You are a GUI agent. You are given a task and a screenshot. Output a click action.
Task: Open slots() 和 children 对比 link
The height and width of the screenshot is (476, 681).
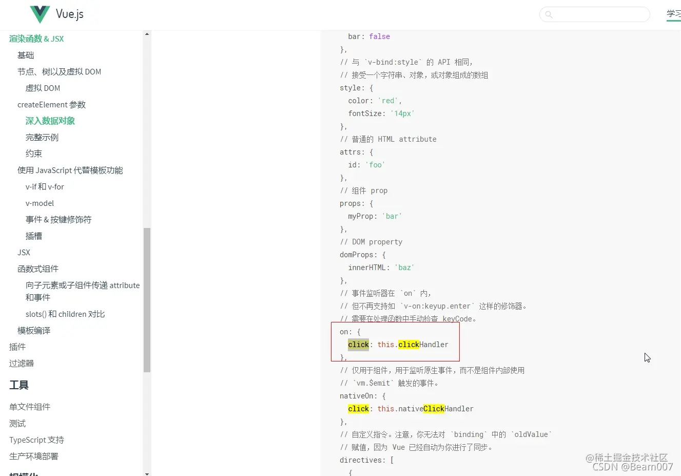click(65, 314)
